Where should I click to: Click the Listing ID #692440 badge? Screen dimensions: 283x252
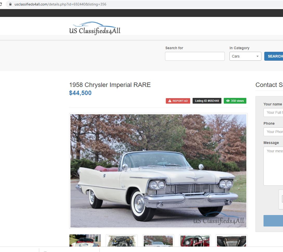coord(207,101)
